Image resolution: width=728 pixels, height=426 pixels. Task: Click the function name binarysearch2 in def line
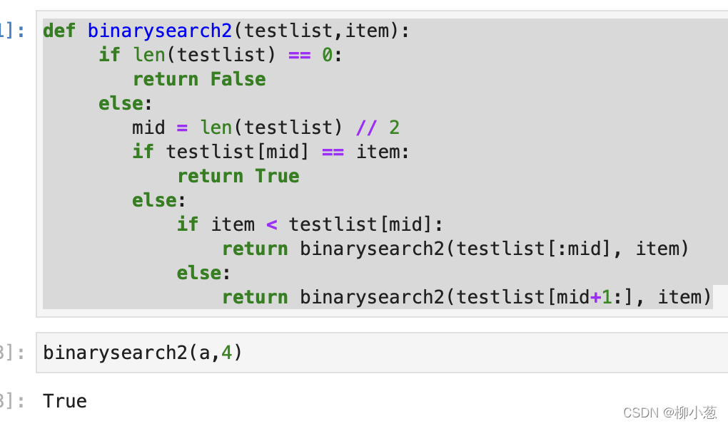pos(160,31)
